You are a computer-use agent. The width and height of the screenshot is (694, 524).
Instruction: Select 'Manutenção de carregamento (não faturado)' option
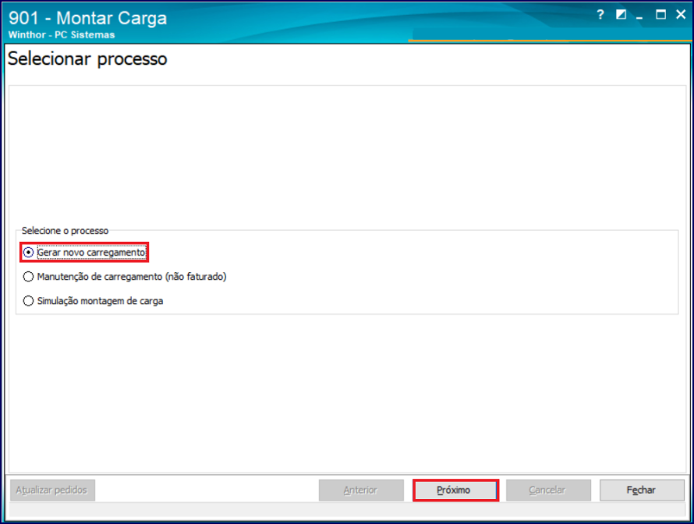(124, 277)
